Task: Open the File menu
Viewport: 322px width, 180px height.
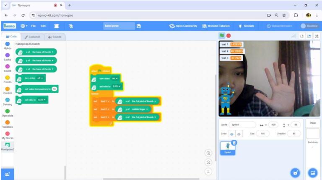Action: point(33,26)
